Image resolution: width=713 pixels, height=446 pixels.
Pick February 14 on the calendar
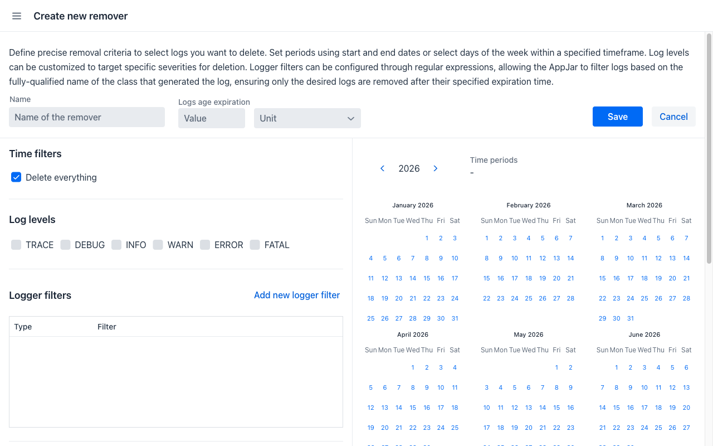[570, 258]
